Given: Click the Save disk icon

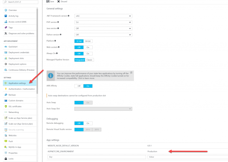Looking at the screenshot, I should point(47,1).
